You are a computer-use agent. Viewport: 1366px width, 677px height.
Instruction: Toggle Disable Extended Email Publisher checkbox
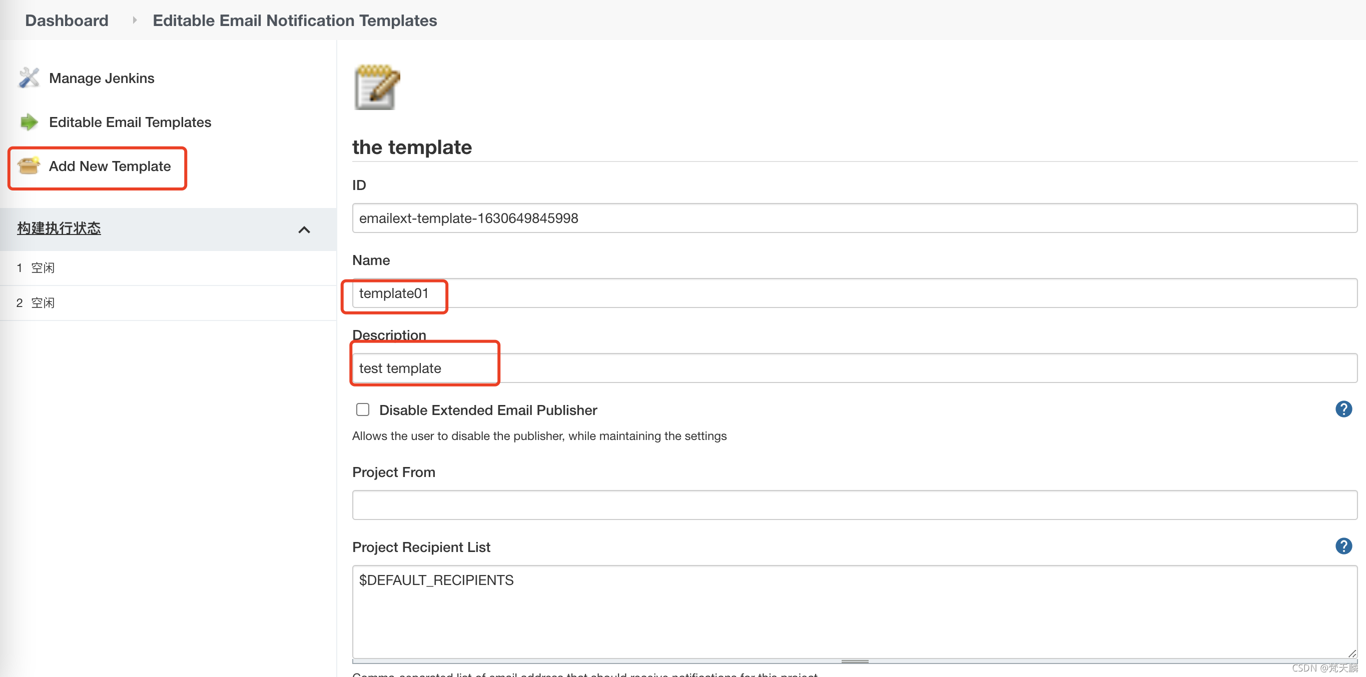[363, 409]
